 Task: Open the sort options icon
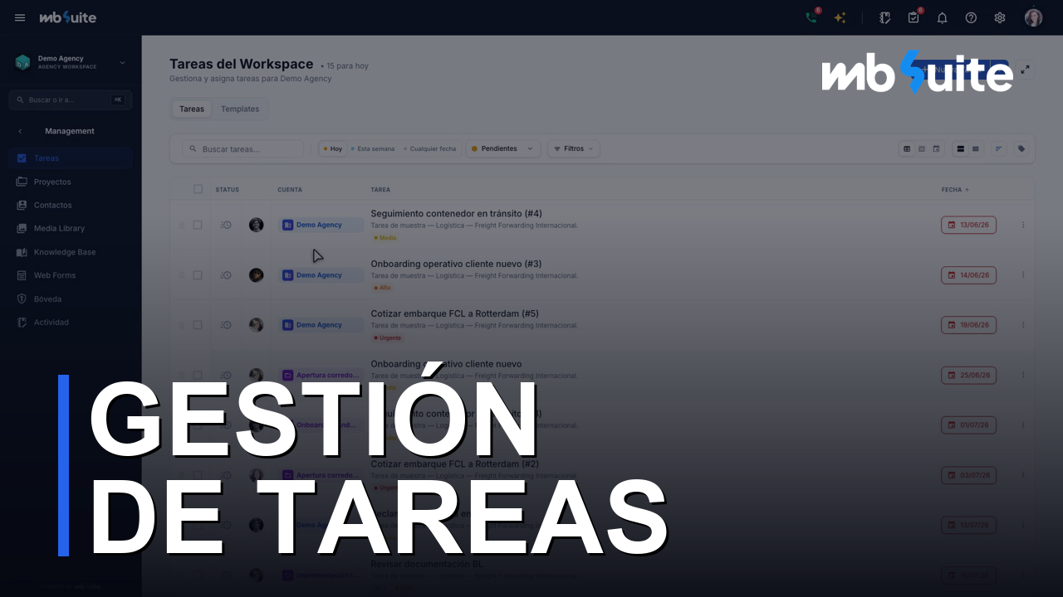999,149
